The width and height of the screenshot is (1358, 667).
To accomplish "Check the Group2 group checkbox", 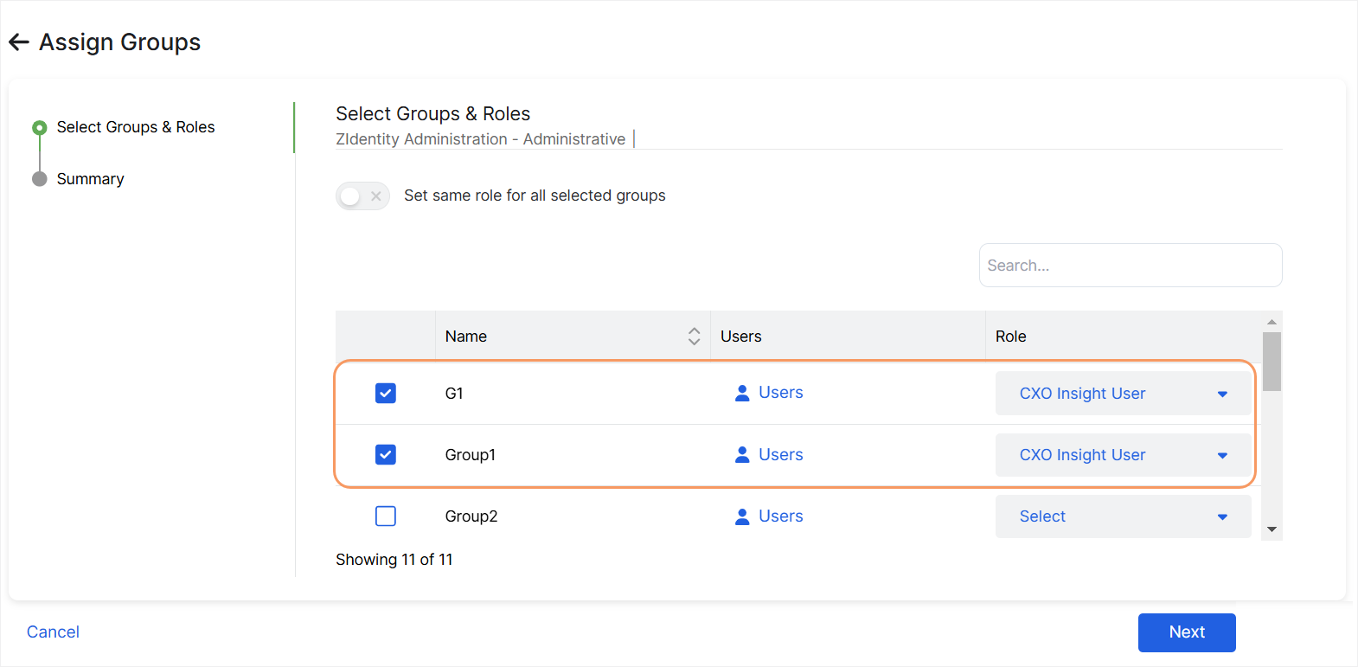I will coord(386,516).
